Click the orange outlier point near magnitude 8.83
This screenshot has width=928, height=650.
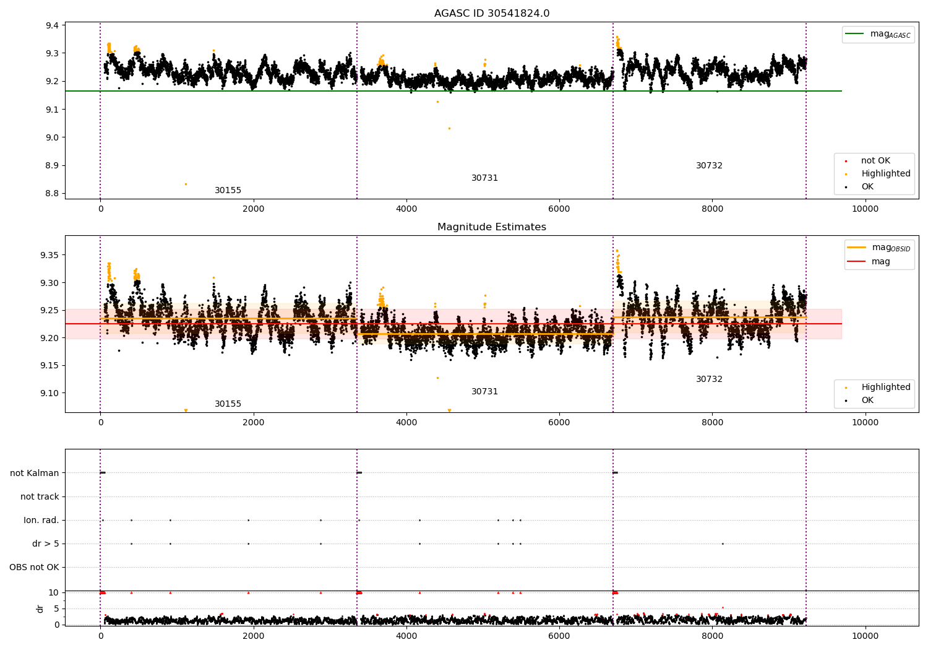click(186, 184)
